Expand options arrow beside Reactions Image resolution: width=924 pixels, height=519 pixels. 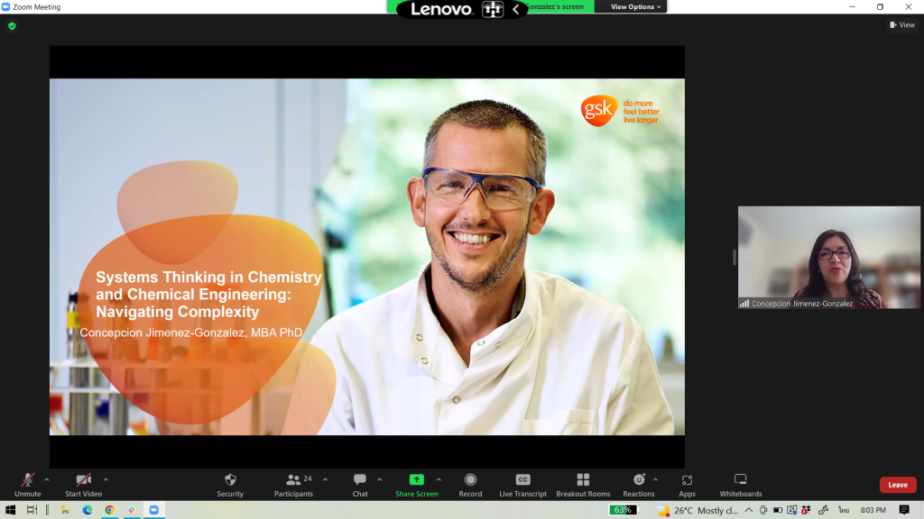click(x=655, y=479)
